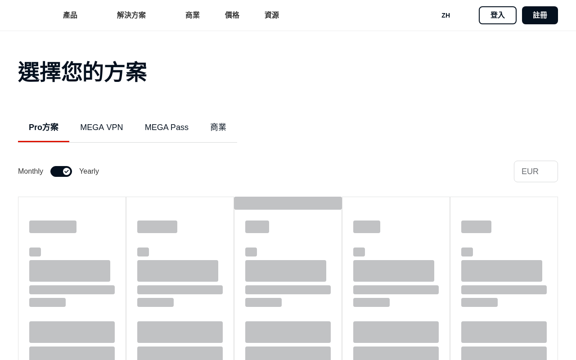Click the 登入 login button
This screenshot has width=576, height=360.
point(498,15)
